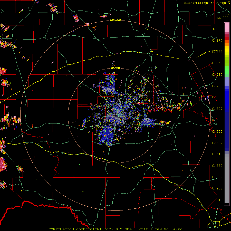Image resolution: width=231 pixels, height=231 pixels.
Task: Click the 0.893 scale value
Action: 217,52
